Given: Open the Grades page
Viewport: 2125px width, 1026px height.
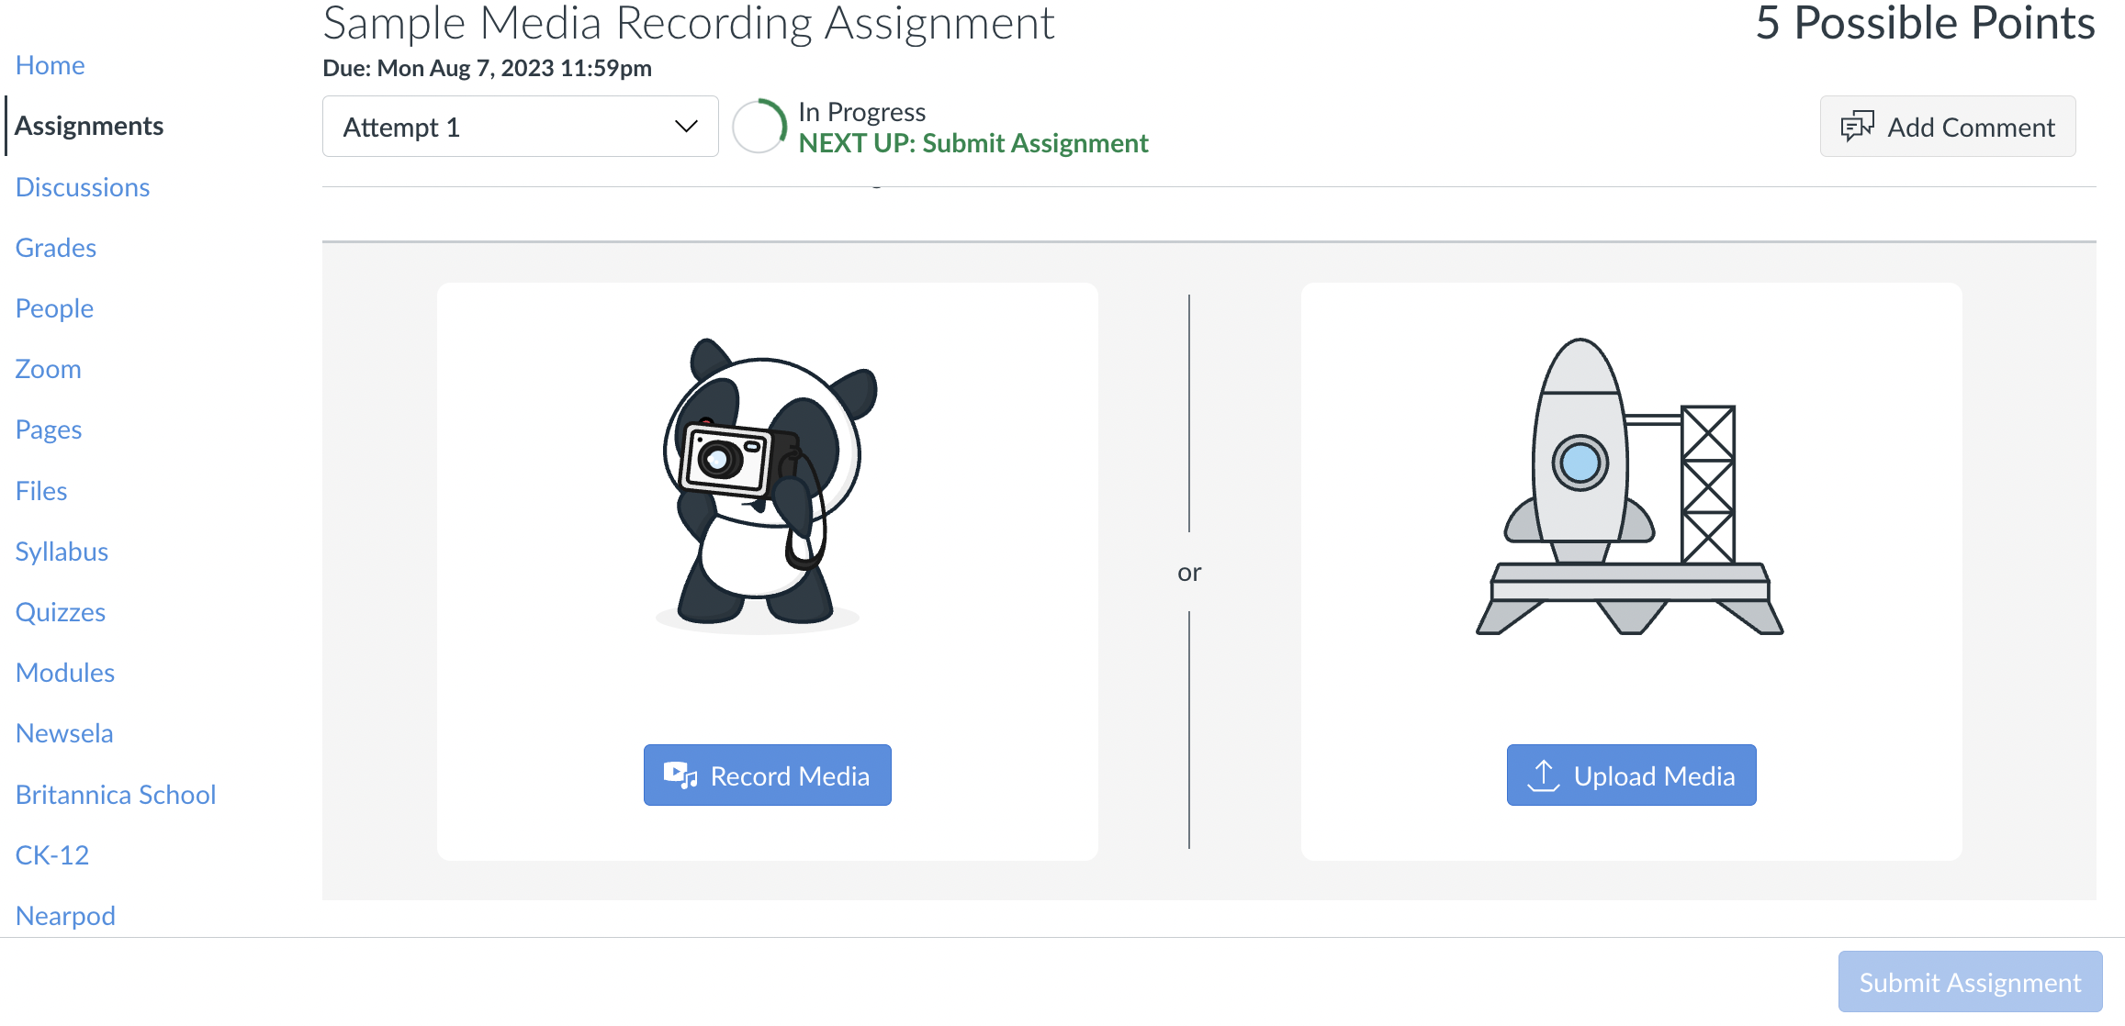Looking at the screenshot, I should coord(56,248).
